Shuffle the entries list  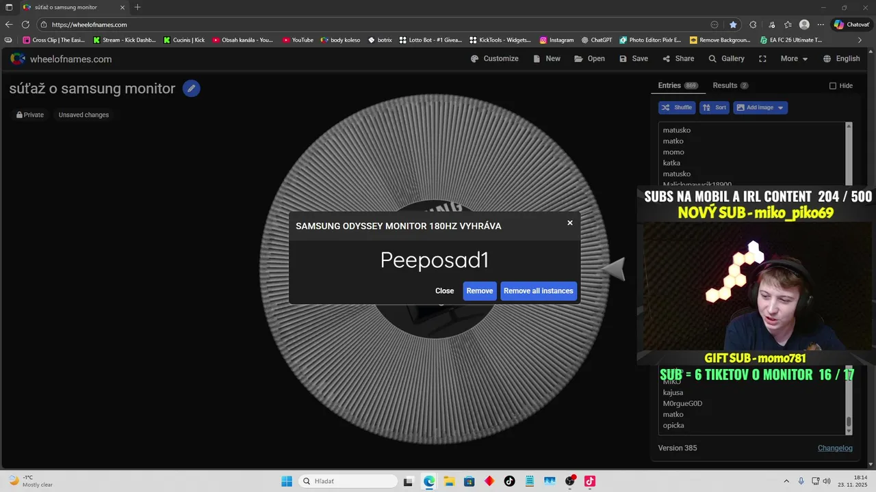click(677, 107)
